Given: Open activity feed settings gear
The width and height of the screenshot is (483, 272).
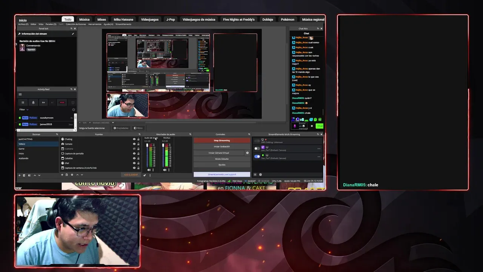Looking at the screenshot, I should tap(74, 110).
